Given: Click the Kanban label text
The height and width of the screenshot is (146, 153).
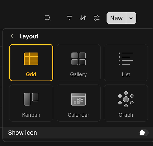Looking at the screenshot, I should pyautogui.click(x=31, y=115).
